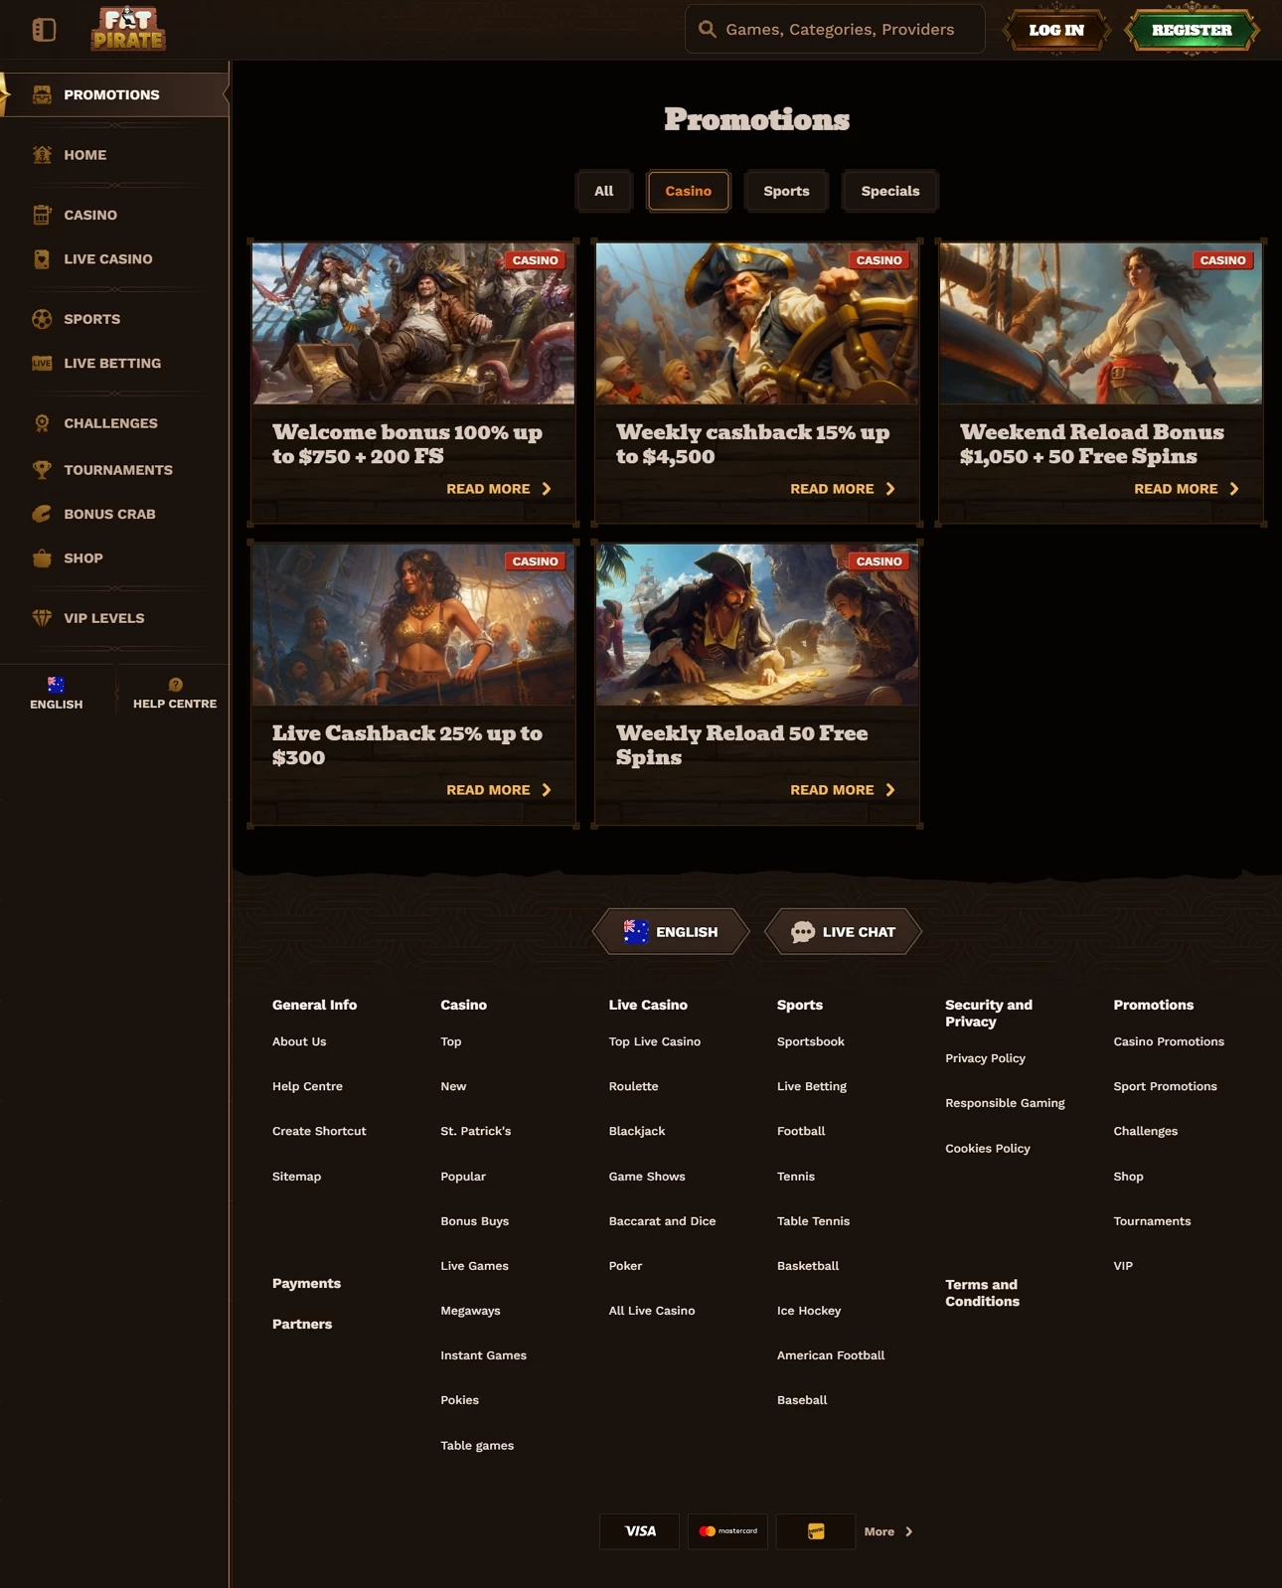This screenshot has width=1282, height=1588.
Task: Open the Sitemap footer link
Action: pos(296,1176)
